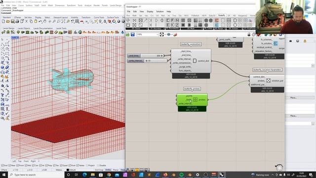Click the light bulb icon in Rhino toolbar
This screenshot has height=178, width=316.
[x=100, y=21]
